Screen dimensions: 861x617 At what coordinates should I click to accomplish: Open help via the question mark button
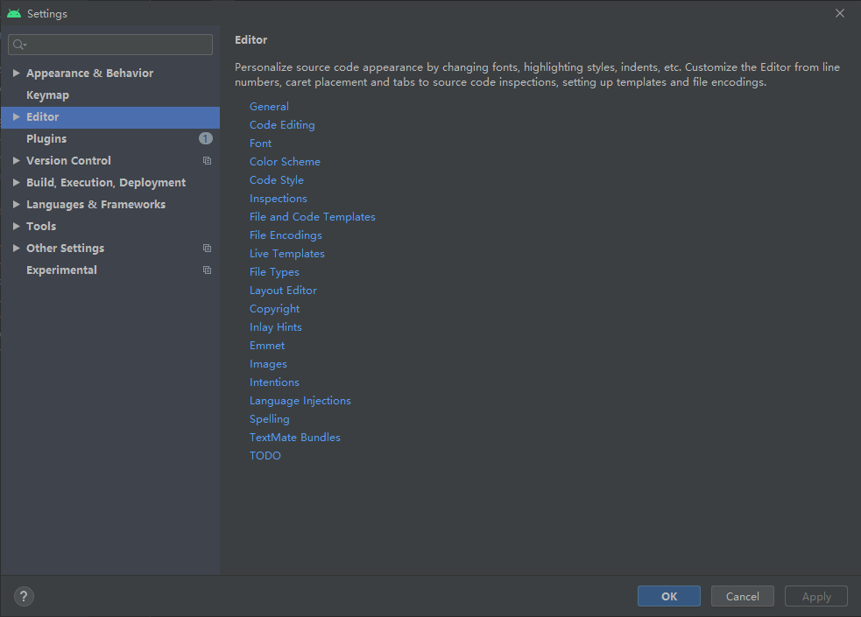(x=24, y=596)
